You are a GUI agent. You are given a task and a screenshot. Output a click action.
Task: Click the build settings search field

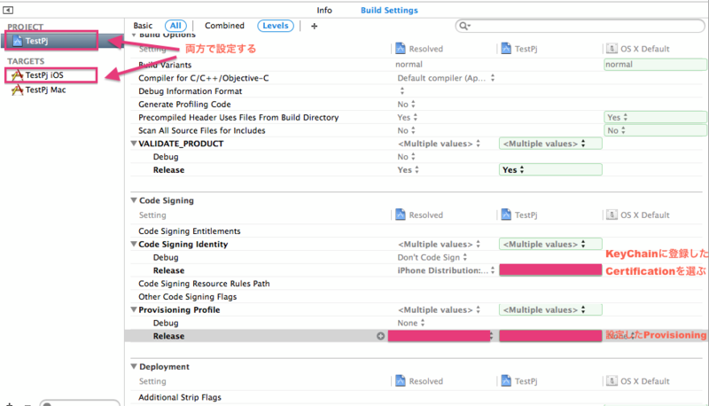(x=580, y=26)
